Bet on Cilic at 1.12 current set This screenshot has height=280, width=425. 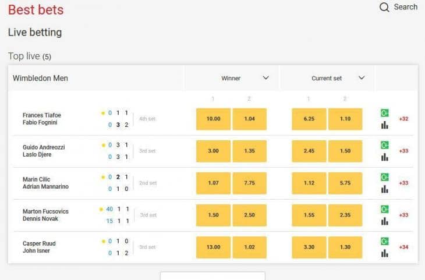click(x=309, y=183)
